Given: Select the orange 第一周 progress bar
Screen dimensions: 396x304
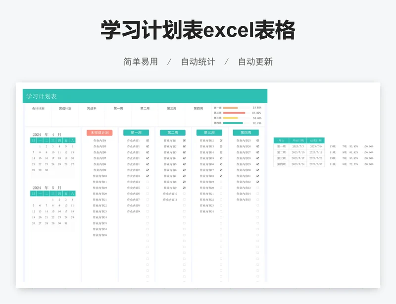Looking at the screenshot, I should 230,108.
